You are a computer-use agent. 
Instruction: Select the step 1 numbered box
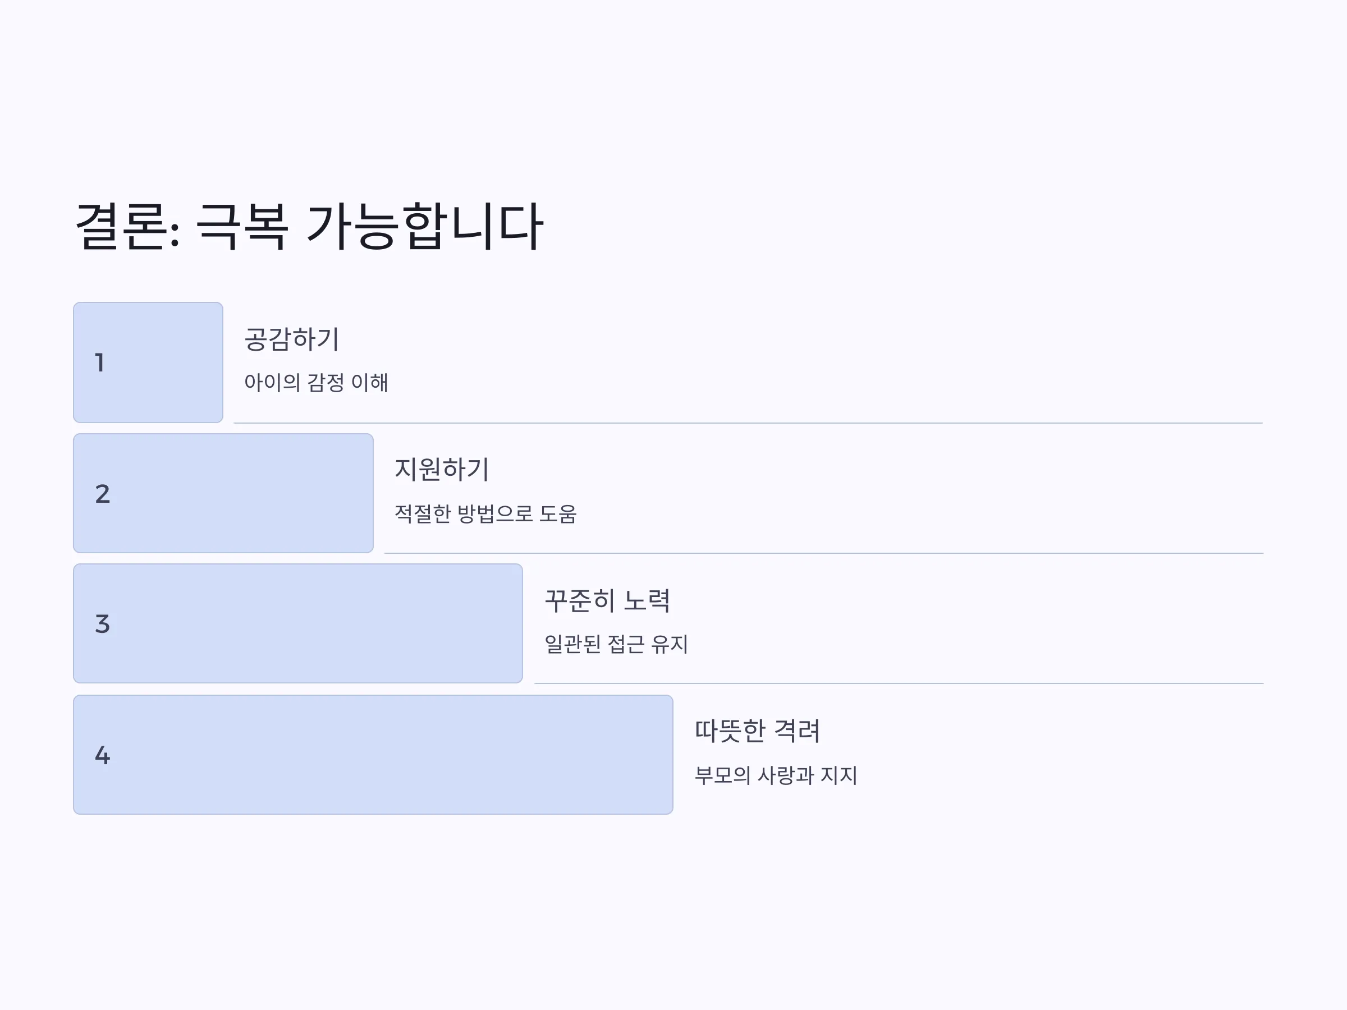tap(148, 362)
